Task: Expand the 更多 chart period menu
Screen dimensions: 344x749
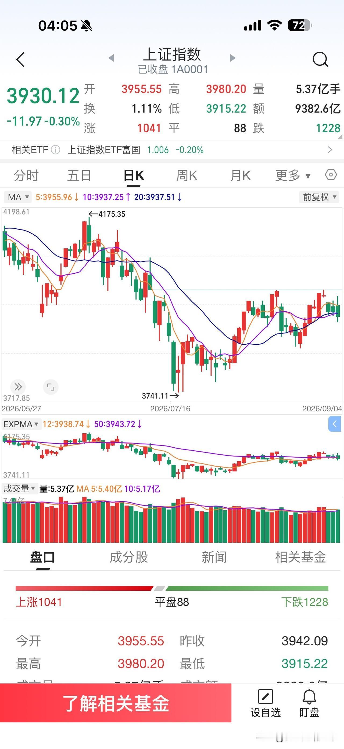Action: click(x=293, y=175)
